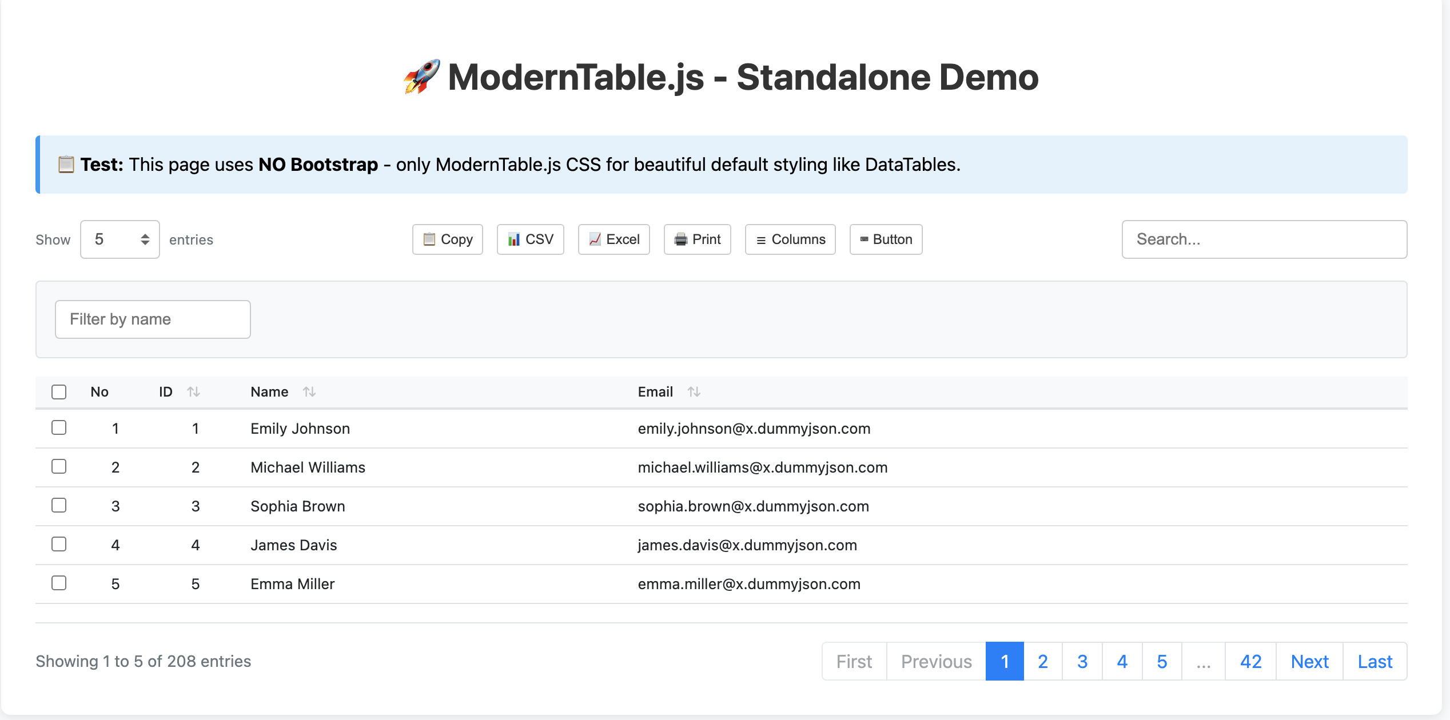Go to pagination page 2
This screenshot has height=720, width=1450.
1042,661
